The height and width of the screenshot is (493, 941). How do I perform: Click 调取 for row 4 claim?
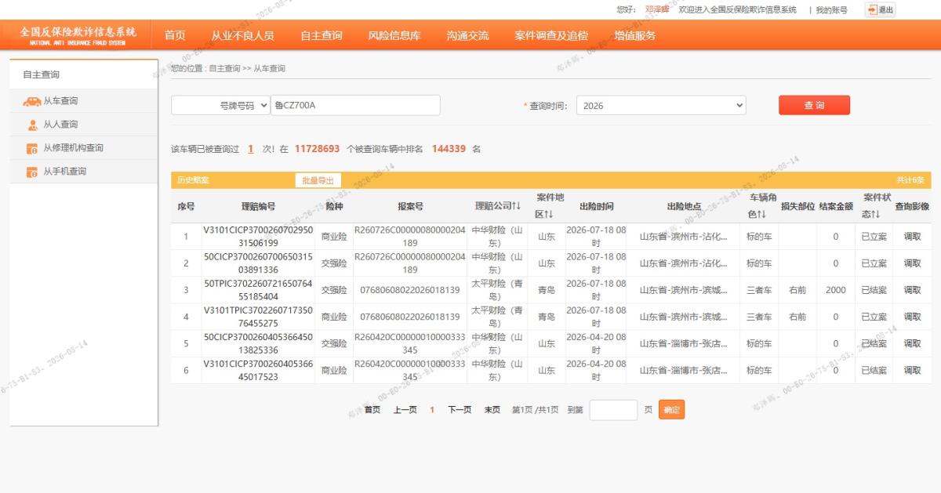point(912,317)
